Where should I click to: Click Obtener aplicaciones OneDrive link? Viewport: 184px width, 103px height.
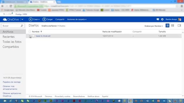(12, 95)
